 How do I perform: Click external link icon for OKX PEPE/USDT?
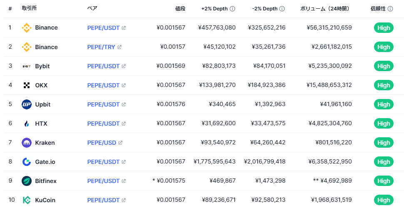[x=124, y=85]
